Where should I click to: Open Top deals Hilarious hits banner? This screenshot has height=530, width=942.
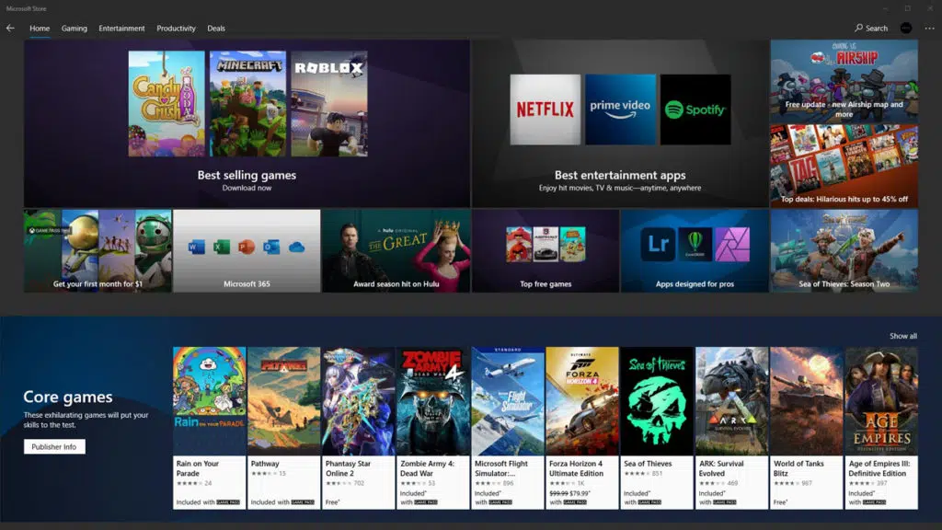click(x=844, y=166)
